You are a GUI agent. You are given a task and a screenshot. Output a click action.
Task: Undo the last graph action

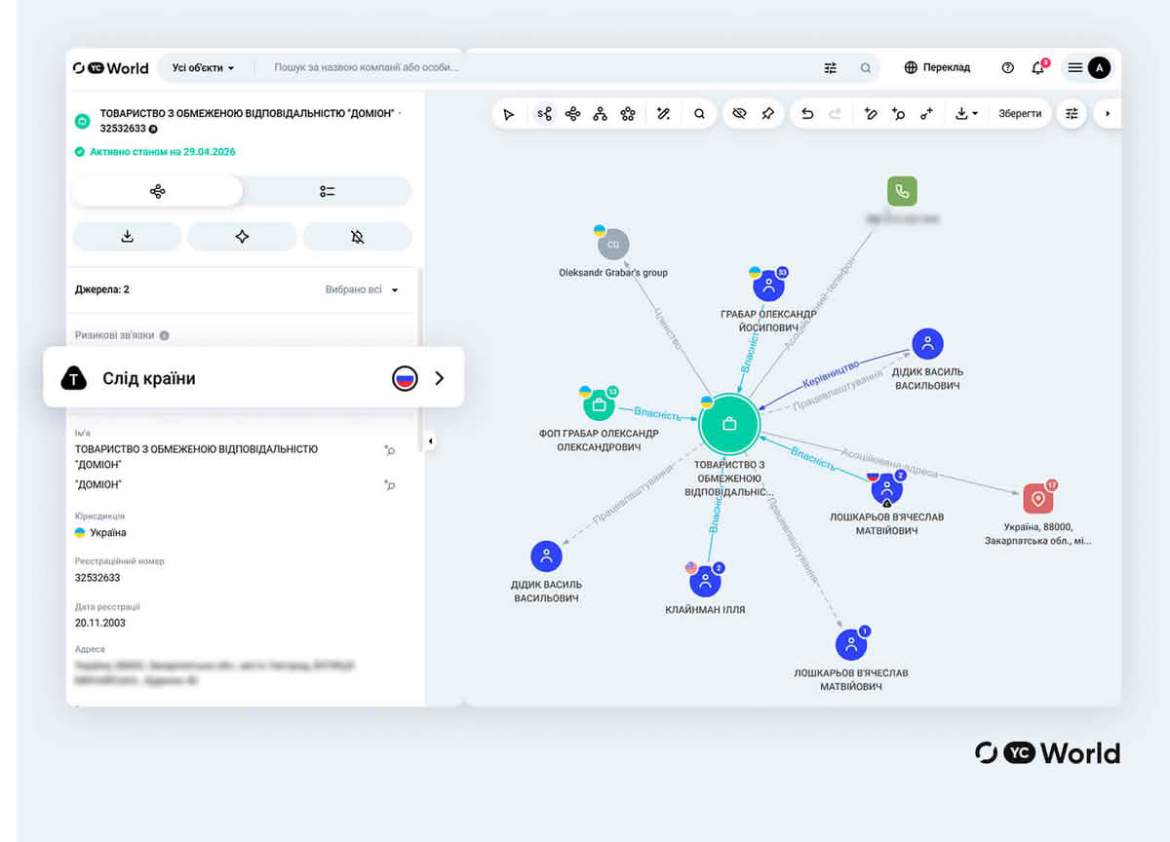tap(807, 114)
